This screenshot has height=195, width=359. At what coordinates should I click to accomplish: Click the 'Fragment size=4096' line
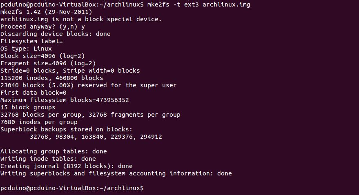48,63
